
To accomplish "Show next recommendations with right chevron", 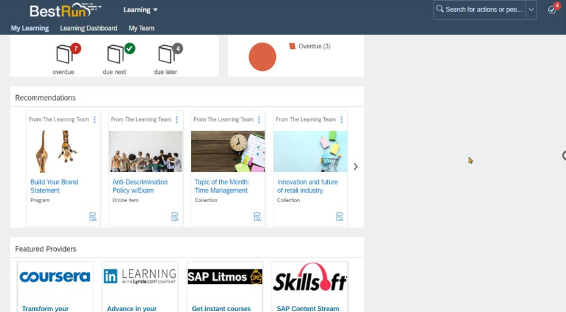I will tap(355, 167).
